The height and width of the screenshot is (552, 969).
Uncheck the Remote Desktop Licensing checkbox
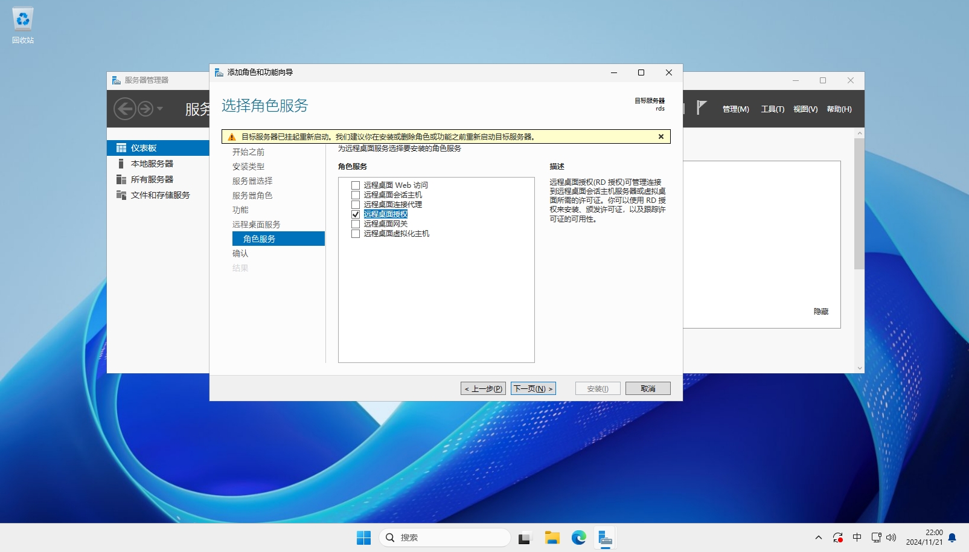pos(356,214)
